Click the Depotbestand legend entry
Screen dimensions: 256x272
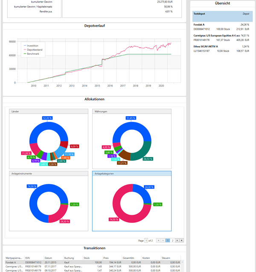[x=33, y=50]
